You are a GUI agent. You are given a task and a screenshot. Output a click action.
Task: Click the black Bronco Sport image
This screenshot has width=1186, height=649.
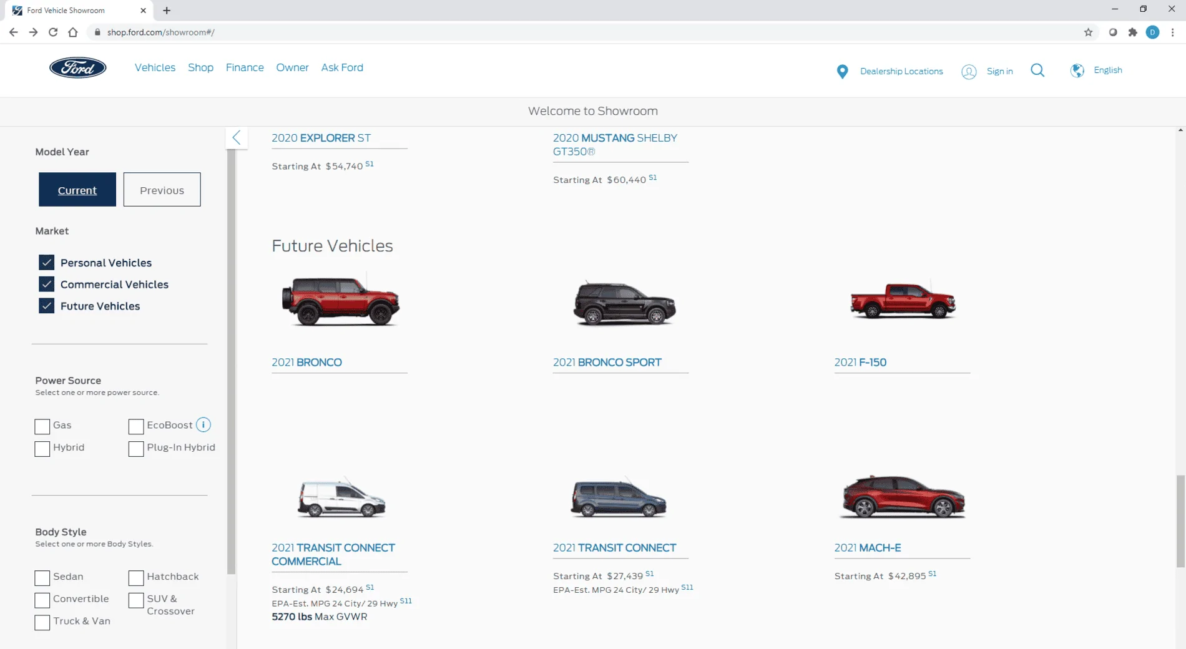[x=624, y=304]
